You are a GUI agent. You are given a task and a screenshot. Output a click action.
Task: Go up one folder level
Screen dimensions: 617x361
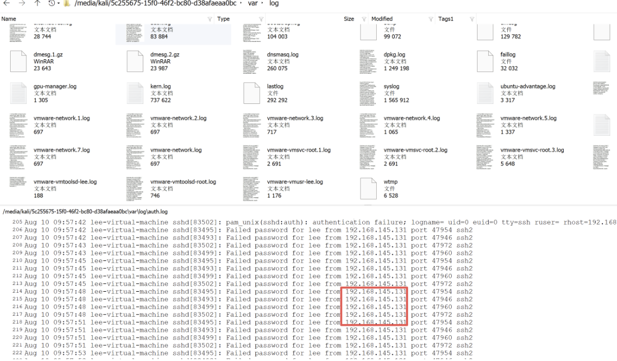[x=38, y=4]
